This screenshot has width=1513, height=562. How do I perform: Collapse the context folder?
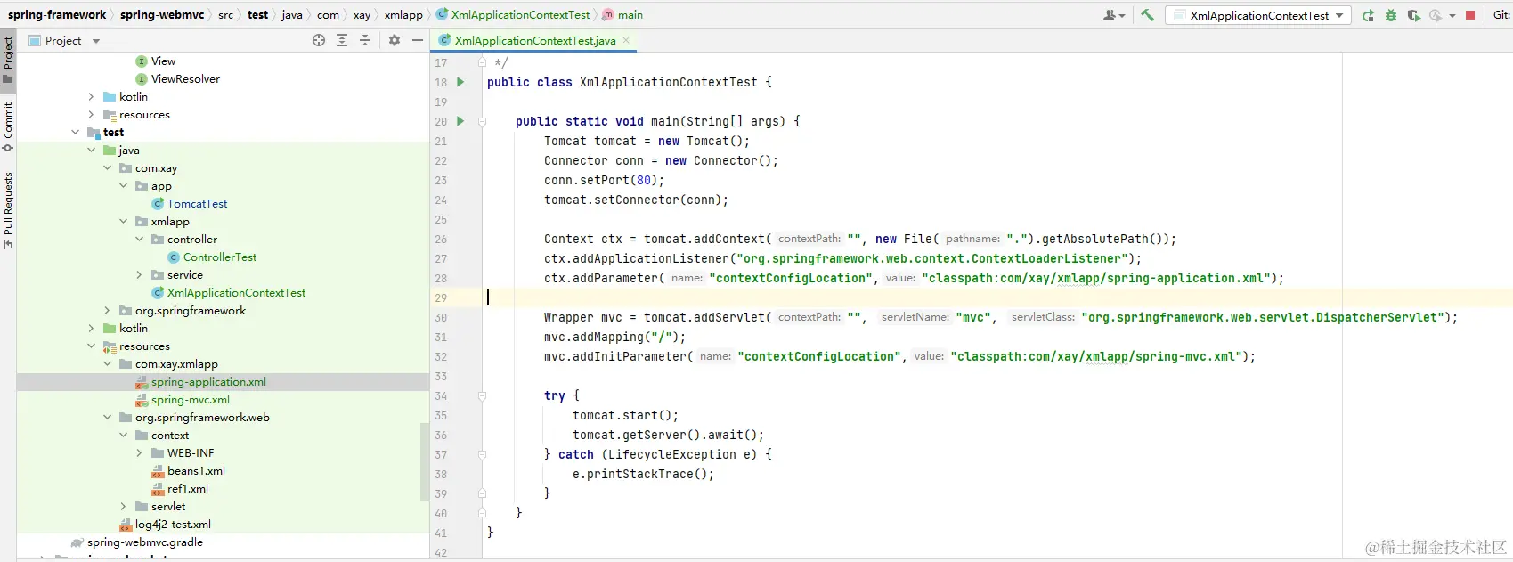coord(123,436)
